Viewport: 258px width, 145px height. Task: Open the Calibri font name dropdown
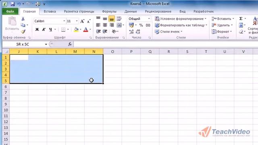coord(64,21)
